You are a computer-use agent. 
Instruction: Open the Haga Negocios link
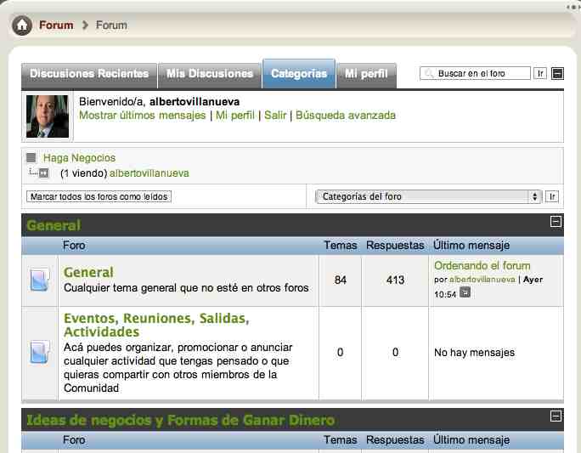(x=79, y=158)
